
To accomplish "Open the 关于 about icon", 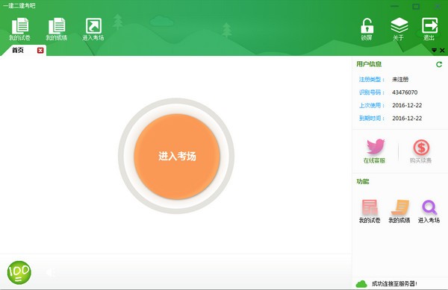I will pyautogui.click(x=399, y=29).
